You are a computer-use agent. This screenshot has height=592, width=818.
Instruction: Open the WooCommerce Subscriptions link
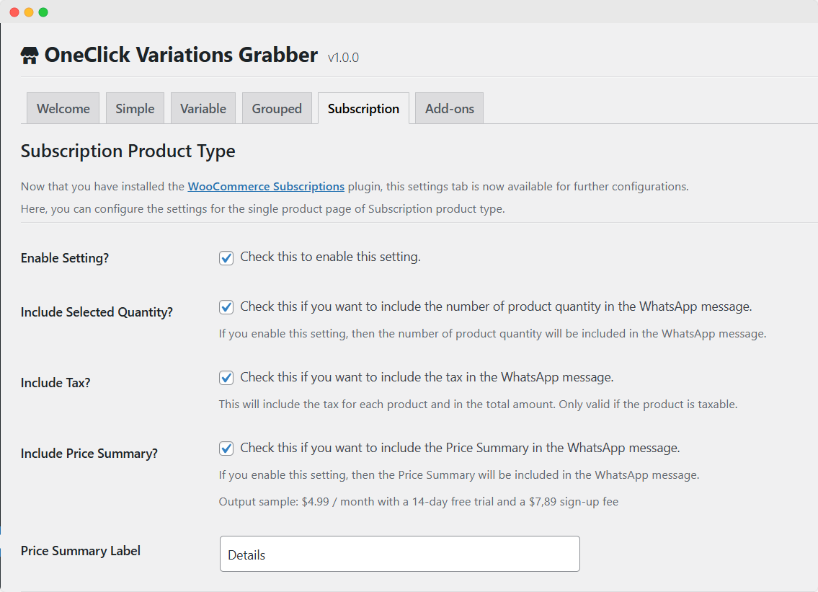[x=266, y=186]
